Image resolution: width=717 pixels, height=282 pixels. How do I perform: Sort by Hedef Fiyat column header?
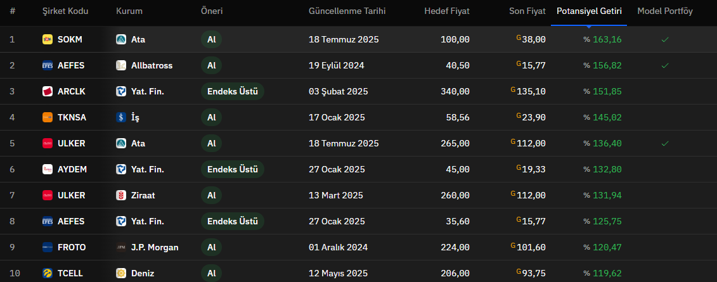point(447,11)
